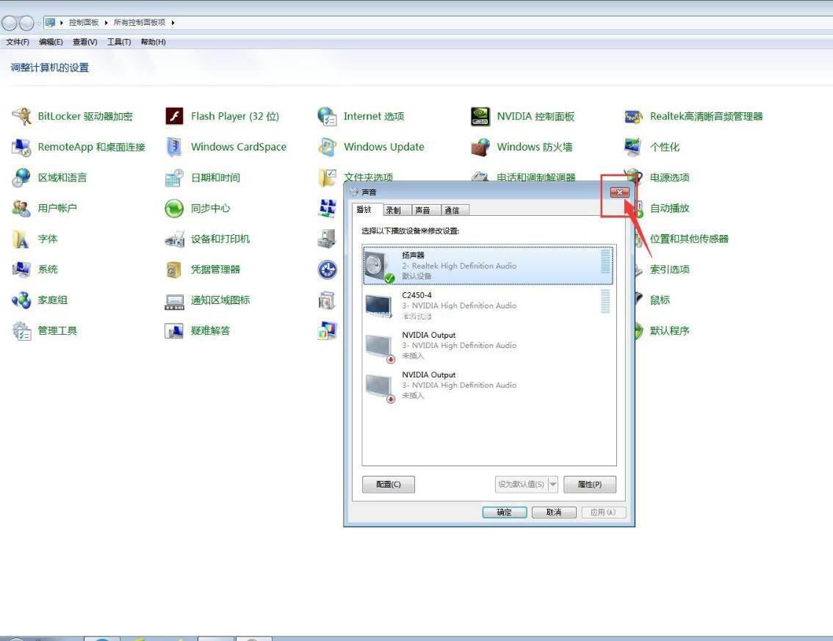833x641 pixels.
Task: Open the 自动播放 link
Action: coord(669,209)
